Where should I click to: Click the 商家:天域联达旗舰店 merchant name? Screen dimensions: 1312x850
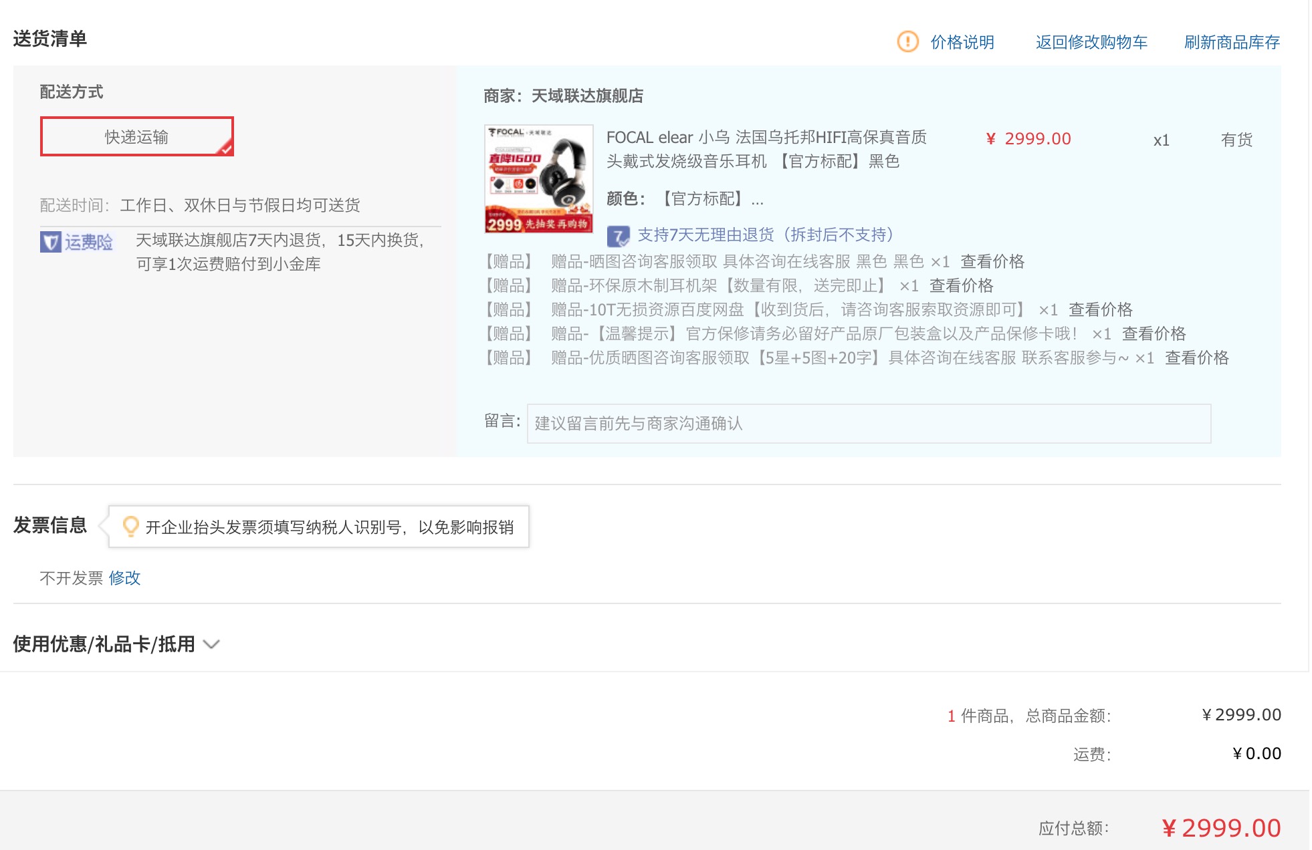pyautogui.click(x=563, y=96)
